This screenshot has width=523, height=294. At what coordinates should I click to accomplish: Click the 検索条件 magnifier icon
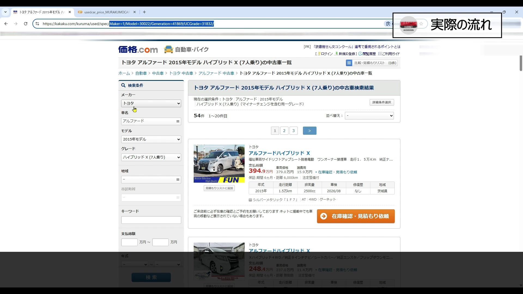click(123, 85)
